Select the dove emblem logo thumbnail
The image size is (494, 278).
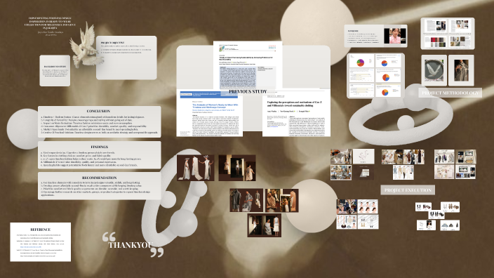click(434, 70)
